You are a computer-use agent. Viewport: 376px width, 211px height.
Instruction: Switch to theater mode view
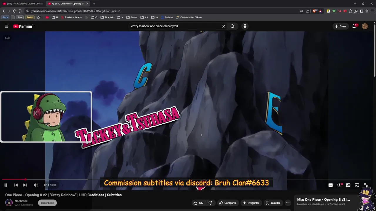click(348, 185)
